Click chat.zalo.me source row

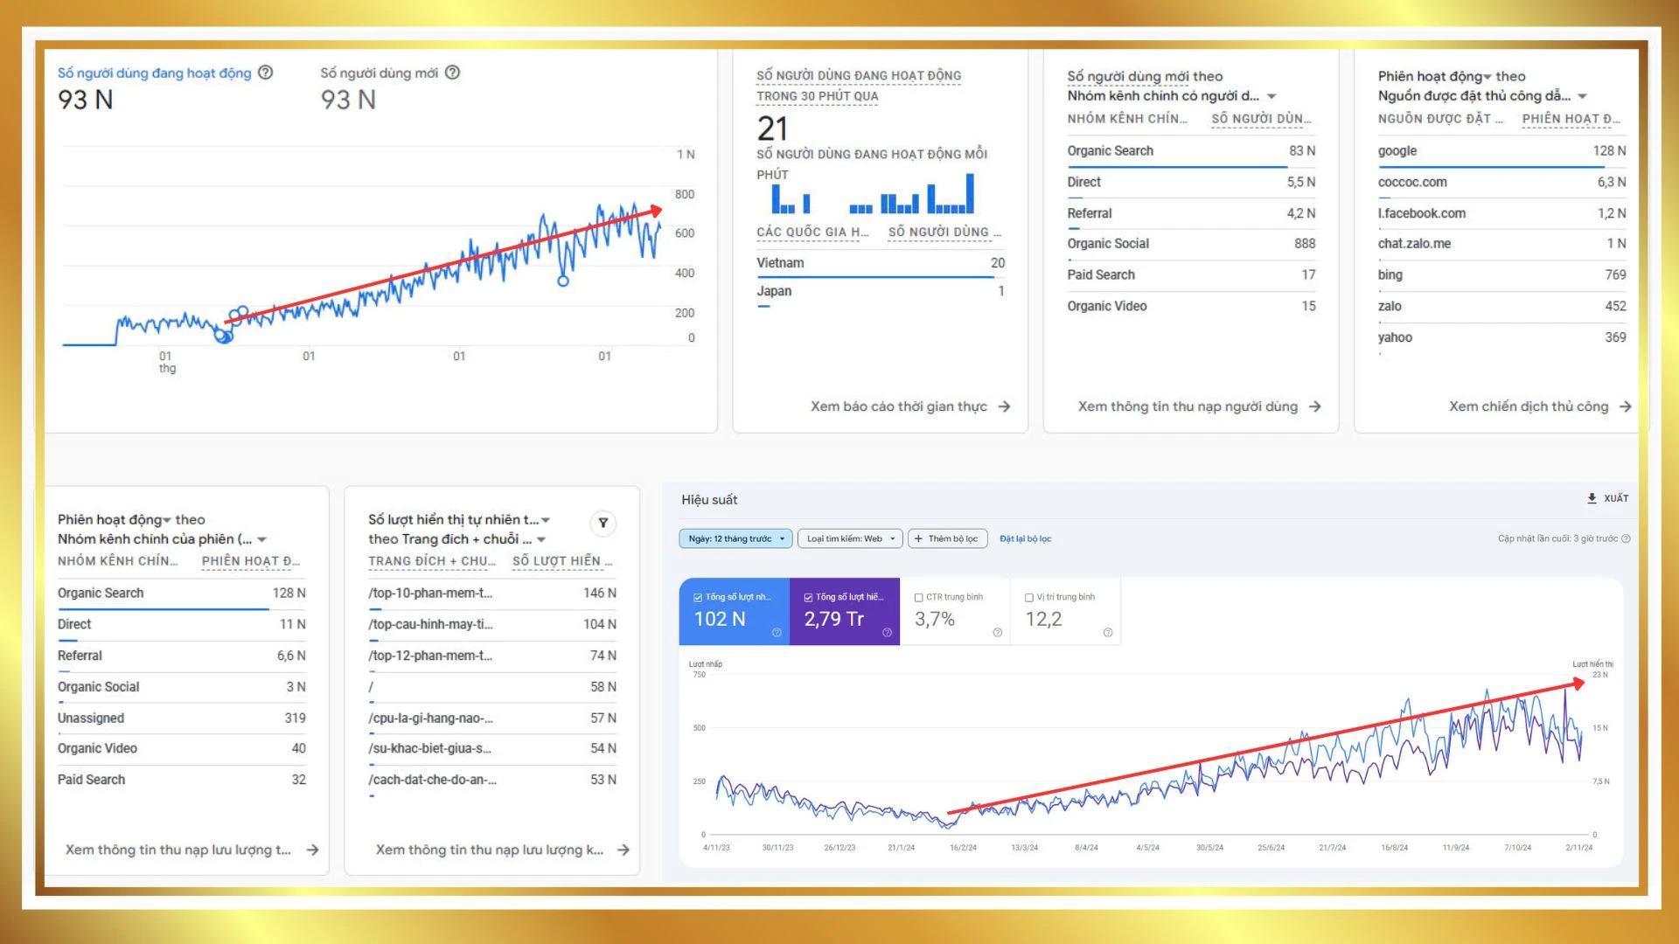click(x=1501, y=244)
